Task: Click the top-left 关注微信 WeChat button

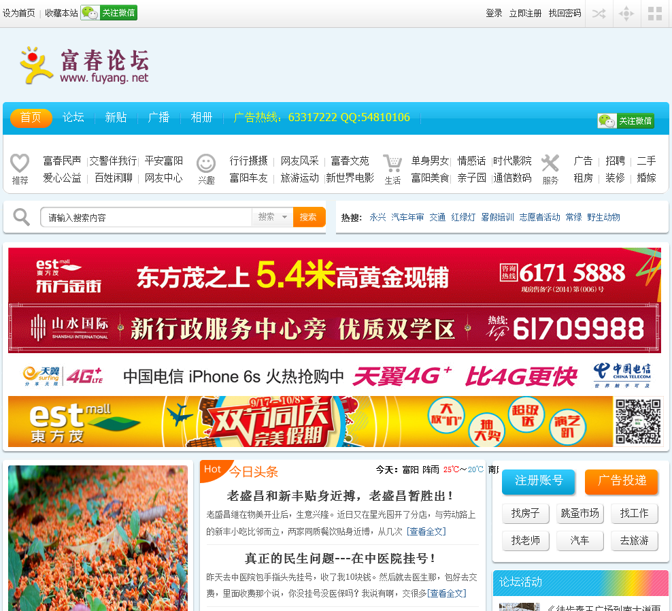Action: (x=109, y=13)
